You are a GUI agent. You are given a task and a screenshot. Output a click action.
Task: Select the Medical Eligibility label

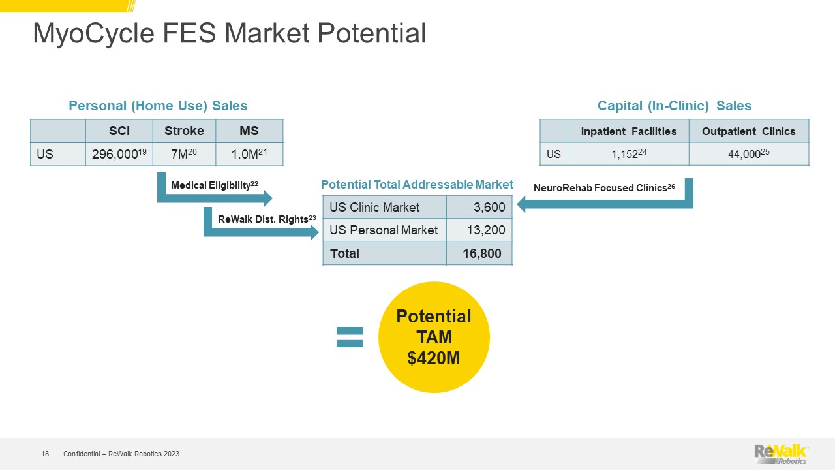[215, 186]
